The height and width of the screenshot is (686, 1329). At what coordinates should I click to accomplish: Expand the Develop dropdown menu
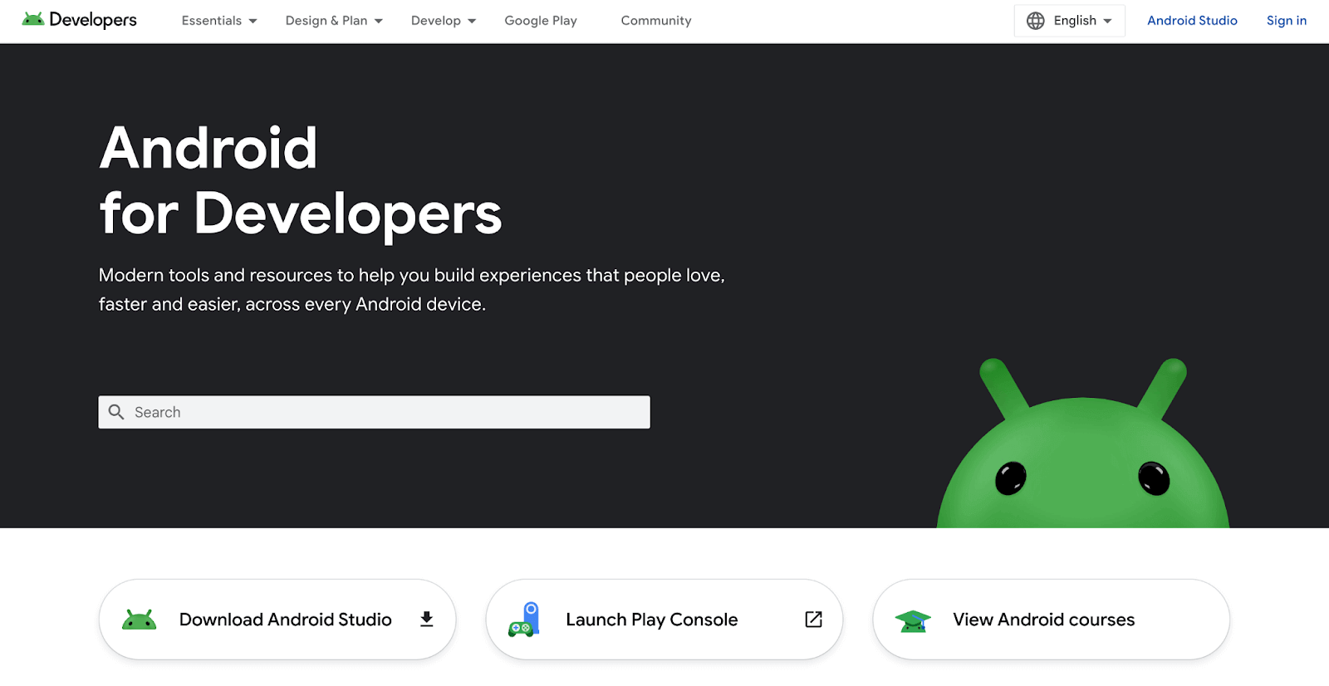[444, 21]
